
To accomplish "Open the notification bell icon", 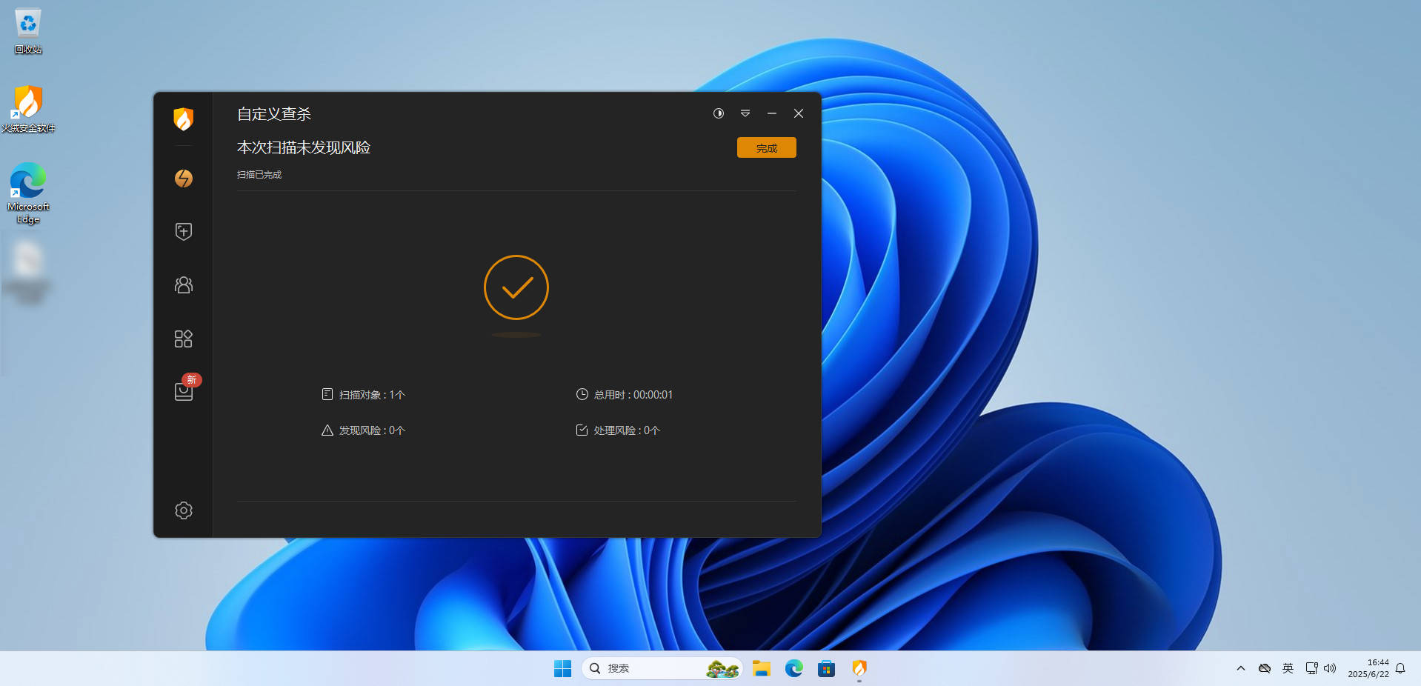I will 1400,669.
